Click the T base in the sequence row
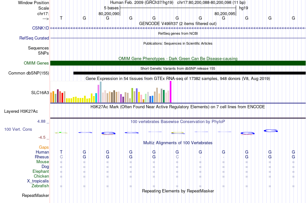 pyautogui.click(x=61, y=18)
